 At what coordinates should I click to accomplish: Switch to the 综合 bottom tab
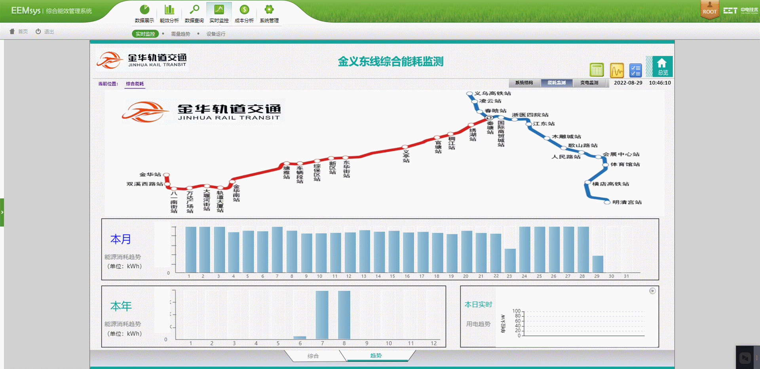pos(313,356)
